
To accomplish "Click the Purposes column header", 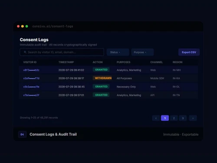I will click(x=123, y=62).
